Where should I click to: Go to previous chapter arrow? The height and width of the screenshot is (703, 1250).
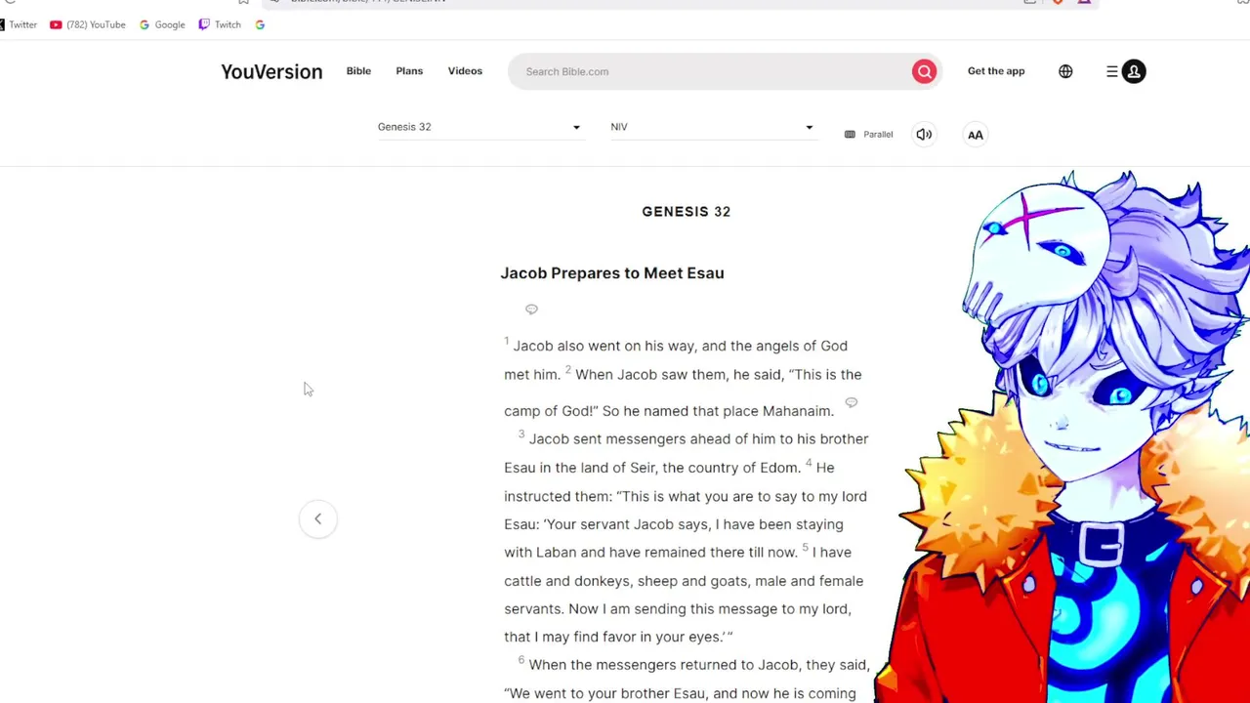pos(317,519)
